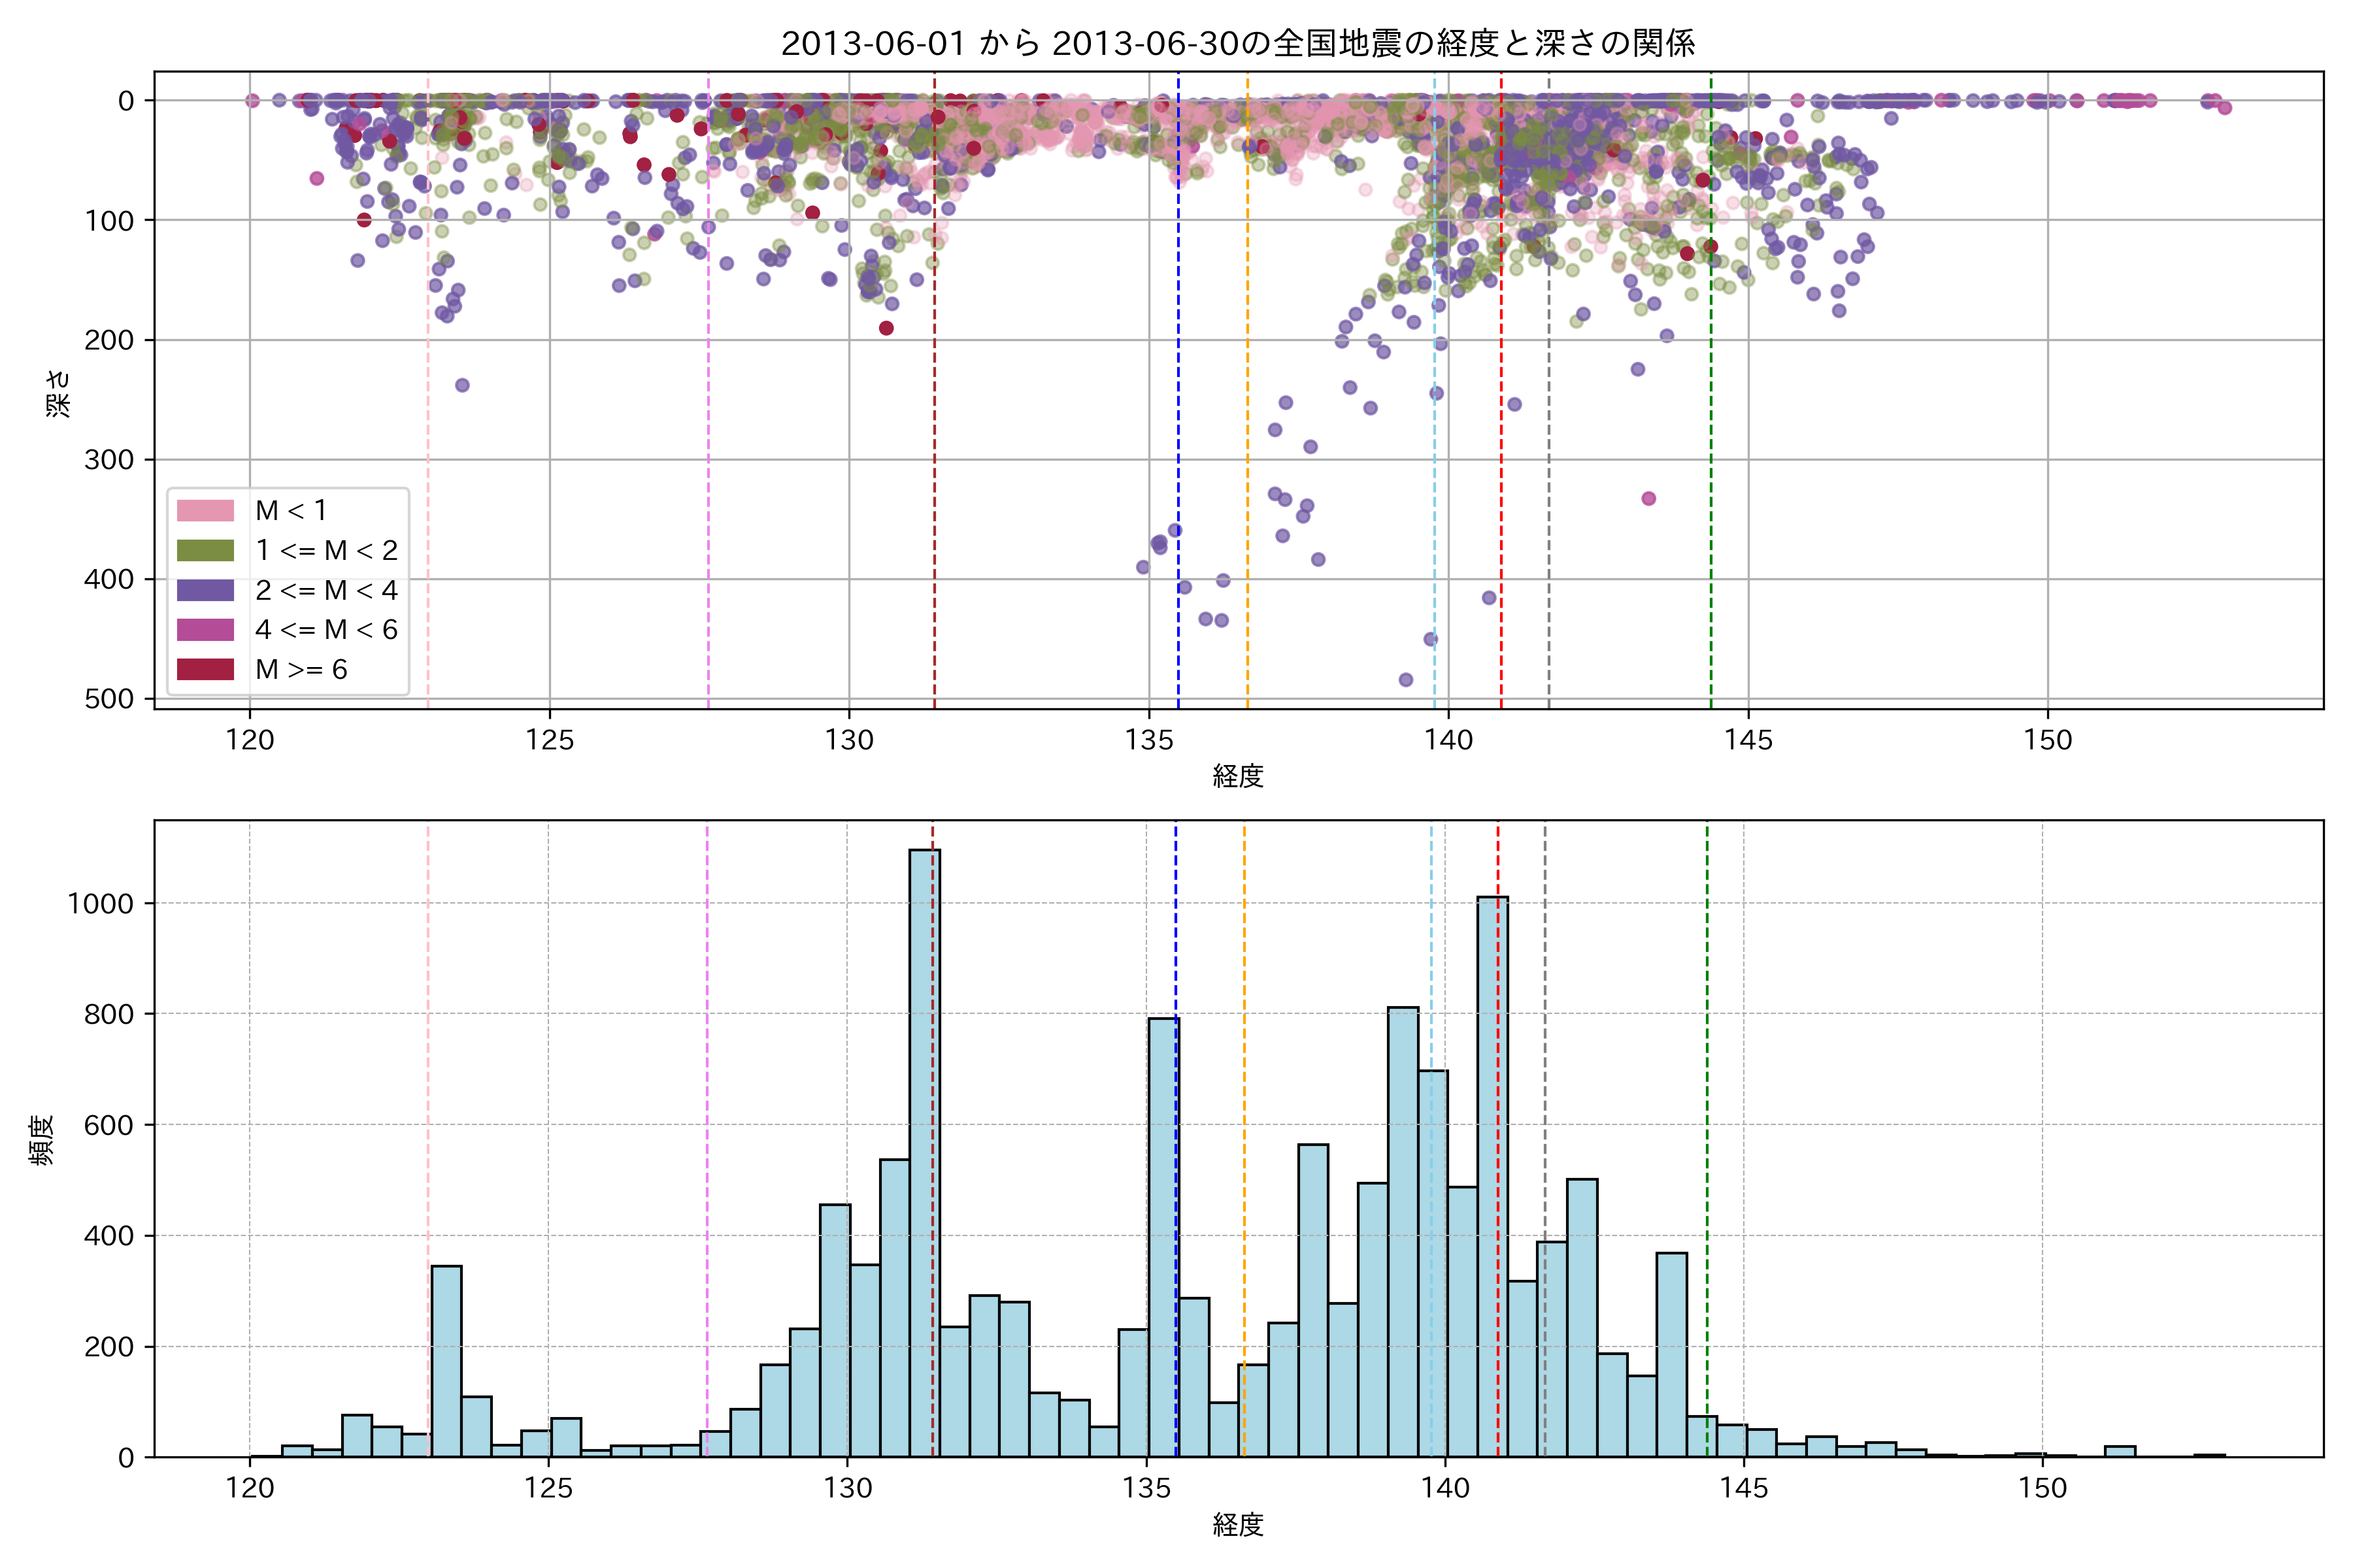Image resolution: width=2353 pixels, height=1568 pixels.
Task: Click the green 1 <= M < 2 swatch
Action: point(205,551)
